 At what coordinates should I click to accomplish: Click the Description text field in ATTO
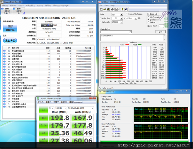pos(132,37)
